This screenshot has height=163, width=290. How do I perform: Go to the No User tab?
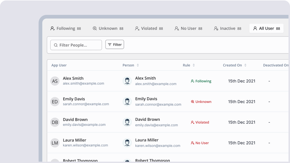[x=188, y=28]
